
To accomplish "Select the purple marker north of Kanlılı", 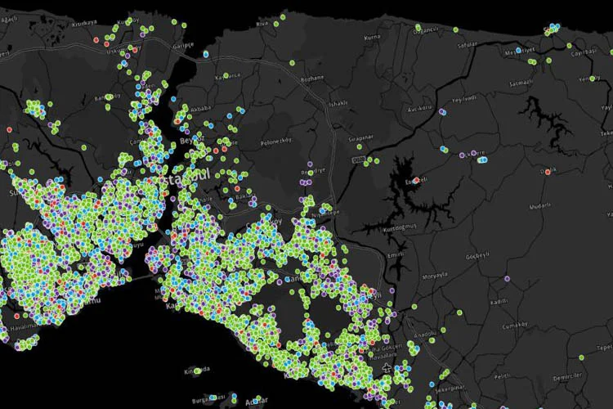I will click(507, 279).
